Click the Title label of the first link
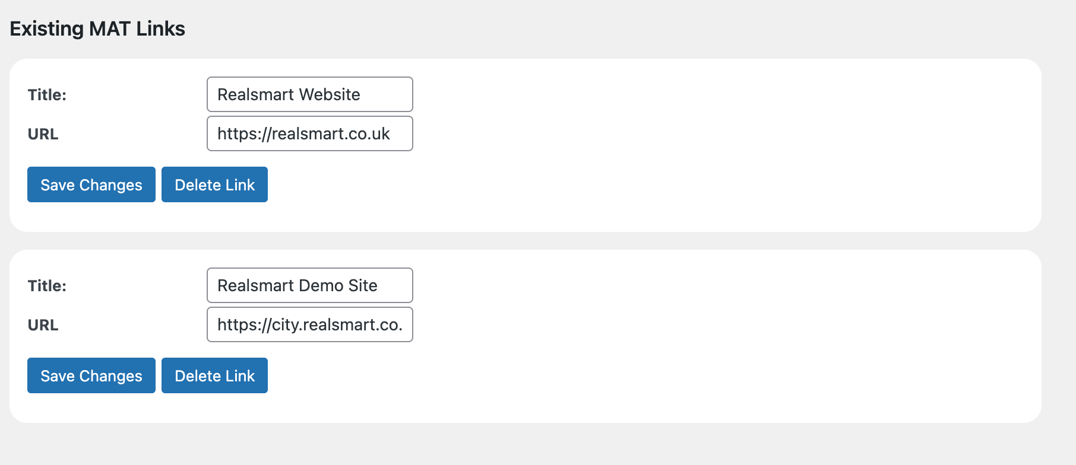The image size is (1076, 465). [x=47, y=95]
